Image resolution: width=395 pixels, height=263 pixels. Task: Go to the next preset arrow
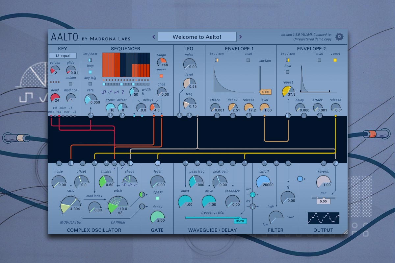[x=241, y=37]
